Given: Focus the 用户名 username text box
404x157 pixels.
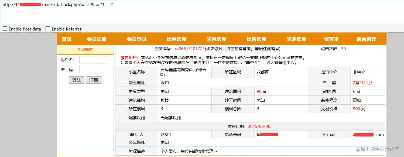Looking at the screenshot, I should coord(94,60).
